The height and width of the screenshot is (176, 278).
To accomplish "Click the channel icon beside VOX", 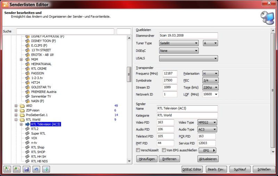I will click(x=27, y=138).
